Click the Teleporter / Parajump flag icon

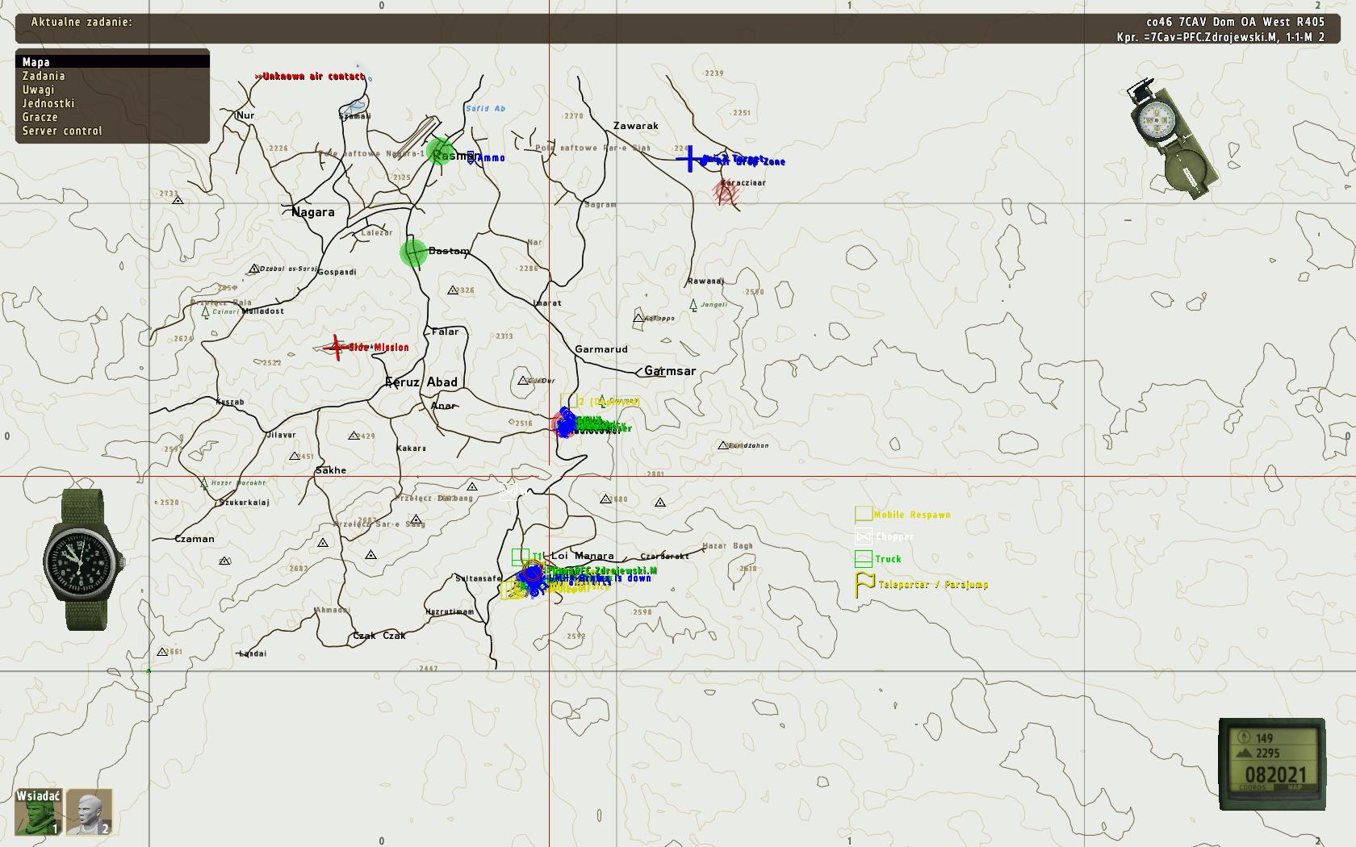[x=865, y=584]
